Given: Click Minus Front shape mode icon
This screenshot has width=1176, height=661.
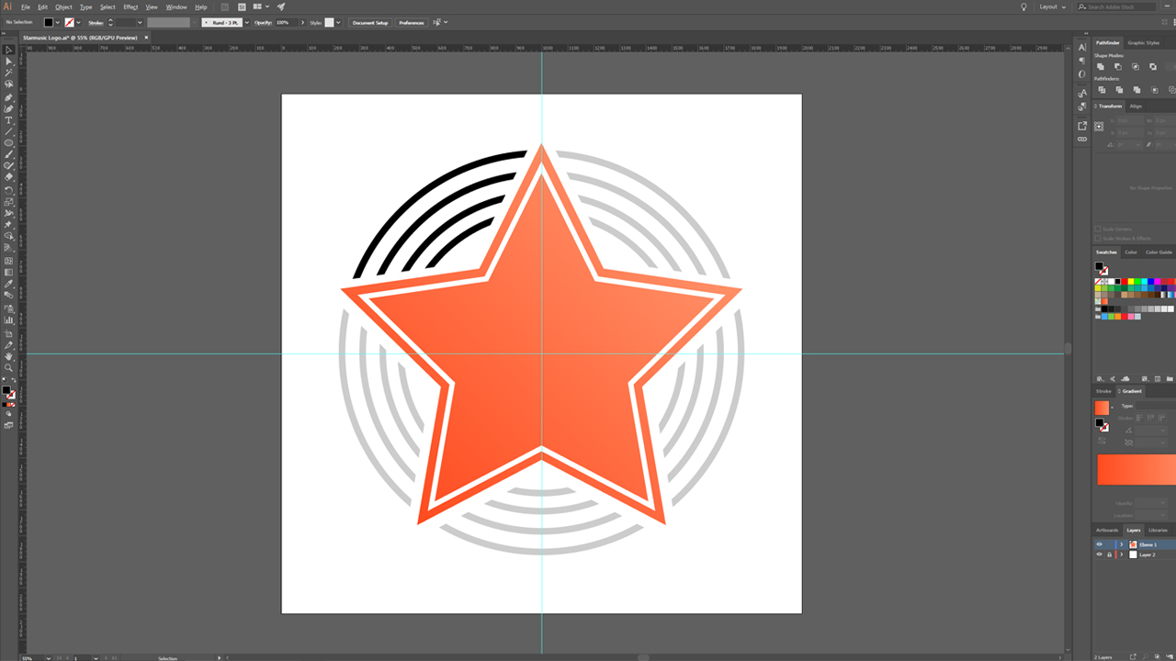Looking at the screenshot, I should [x=1118, y=66].
